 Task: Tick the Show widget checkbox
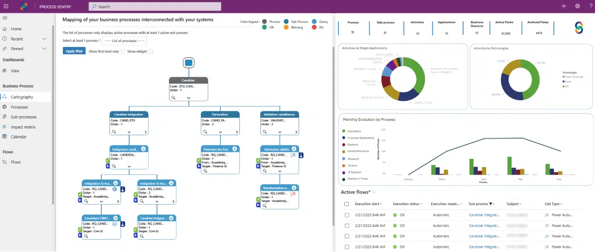pos(151,51)
